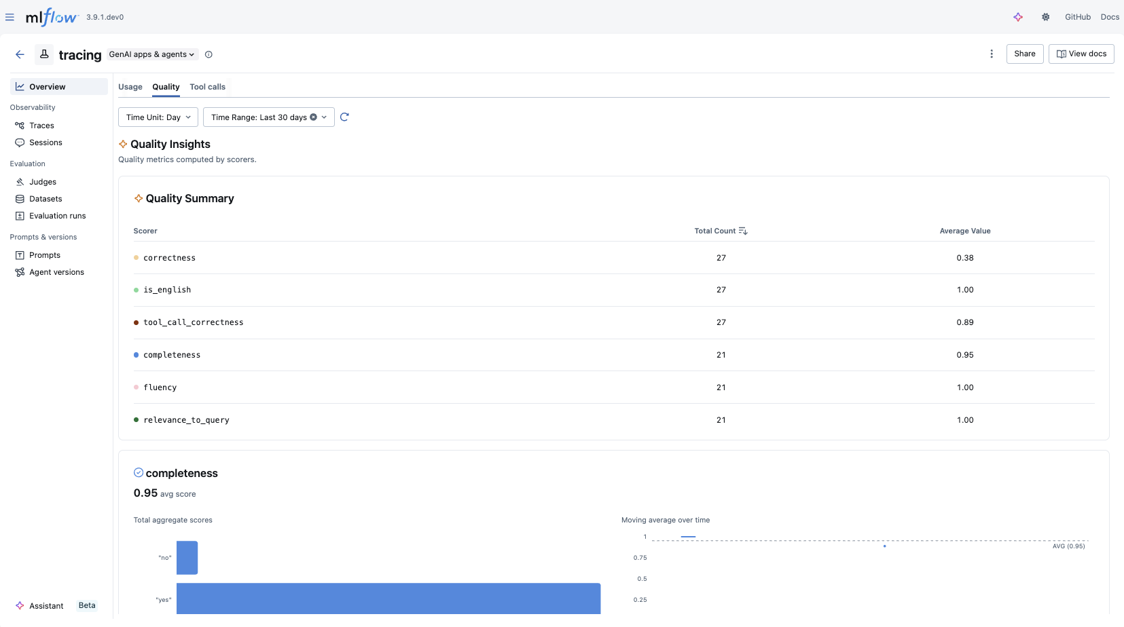The width and height of the screenshot is (1124, 627).
Task: Change the Time Unit from Day
Action: [158, 117]
